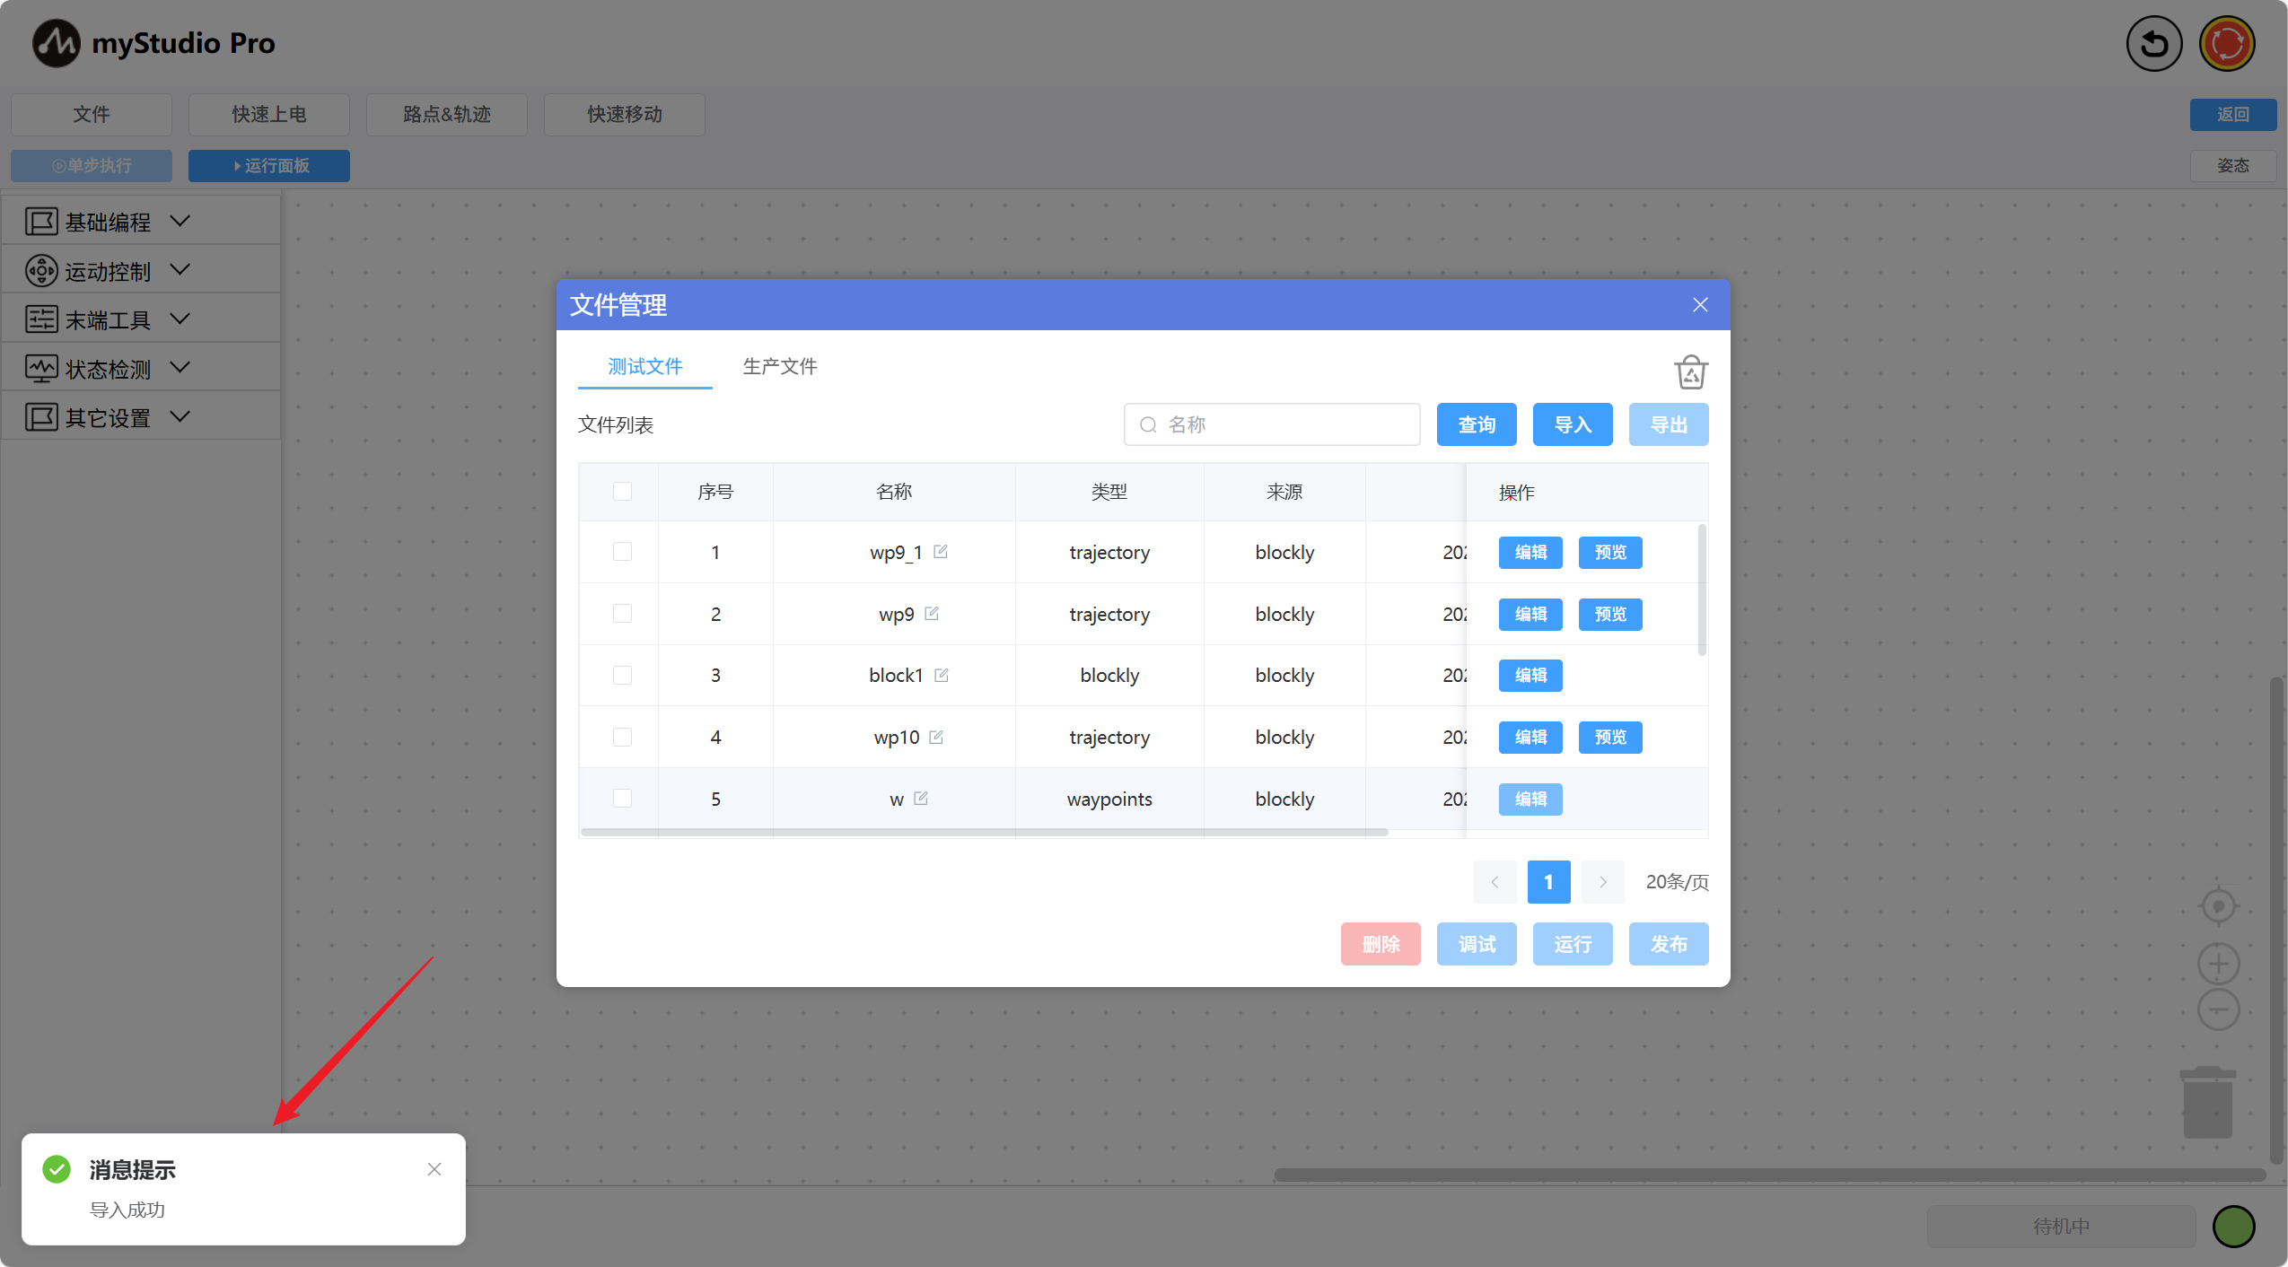Tick the checkbox for row wp9

pyautogui.click(x=622, y=614)
